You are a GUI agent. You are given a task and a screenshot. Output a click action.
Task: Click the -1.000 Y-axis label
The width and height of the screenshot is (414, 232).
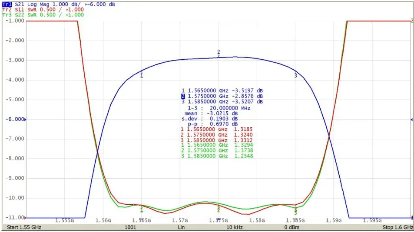coord(14,21)
